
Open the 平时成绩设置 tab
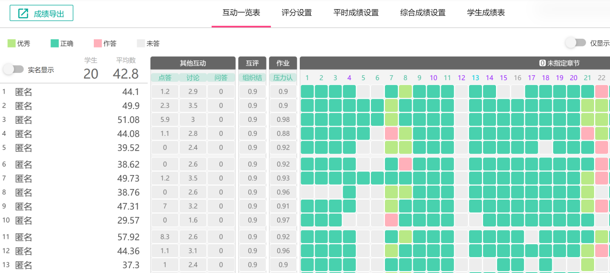356,13
